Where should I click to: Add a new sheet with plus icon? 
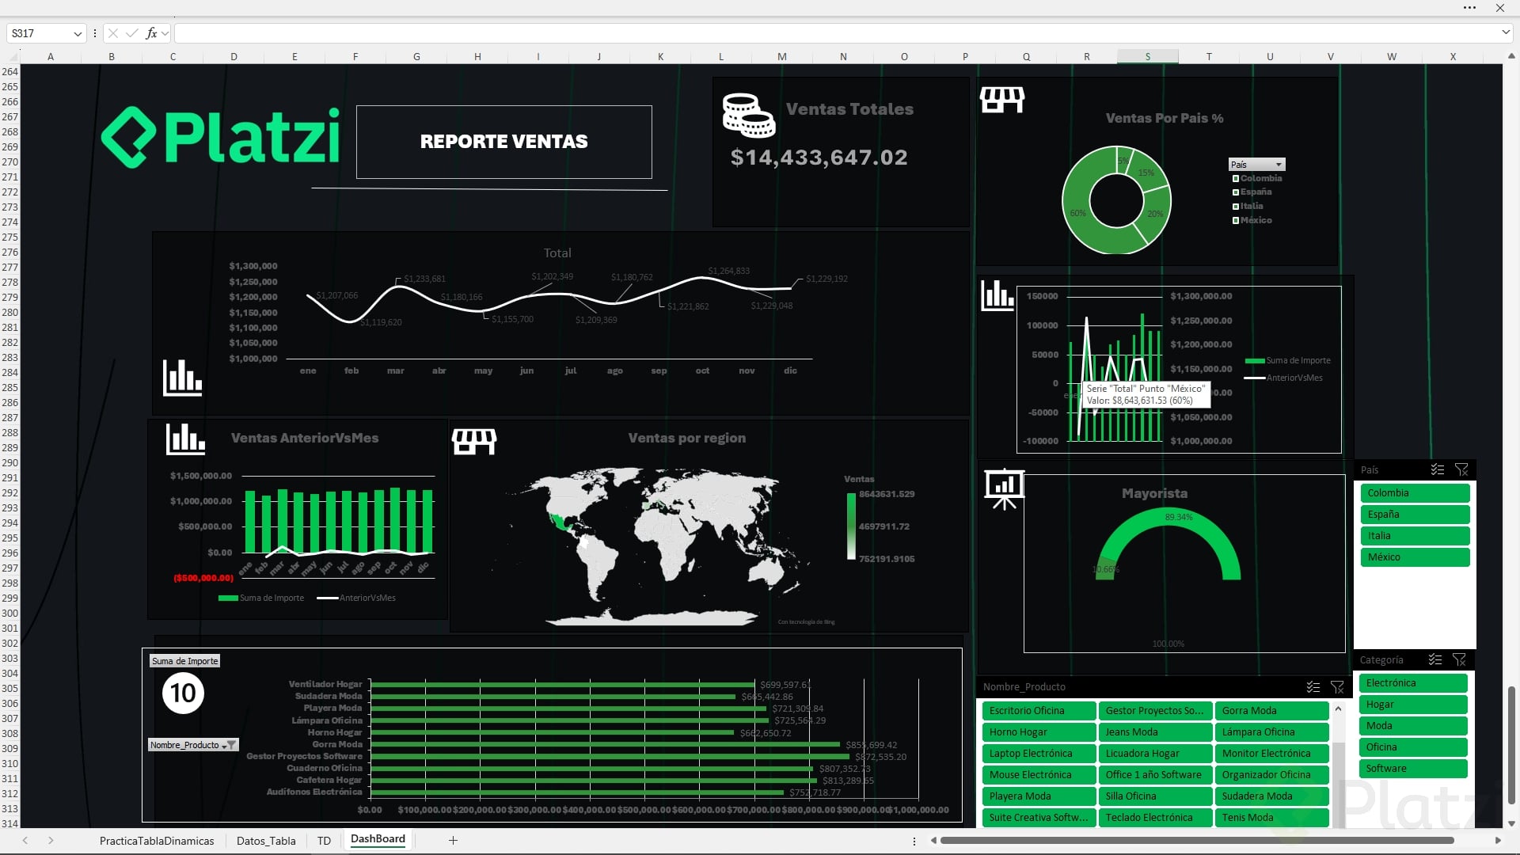coord(453,840)
